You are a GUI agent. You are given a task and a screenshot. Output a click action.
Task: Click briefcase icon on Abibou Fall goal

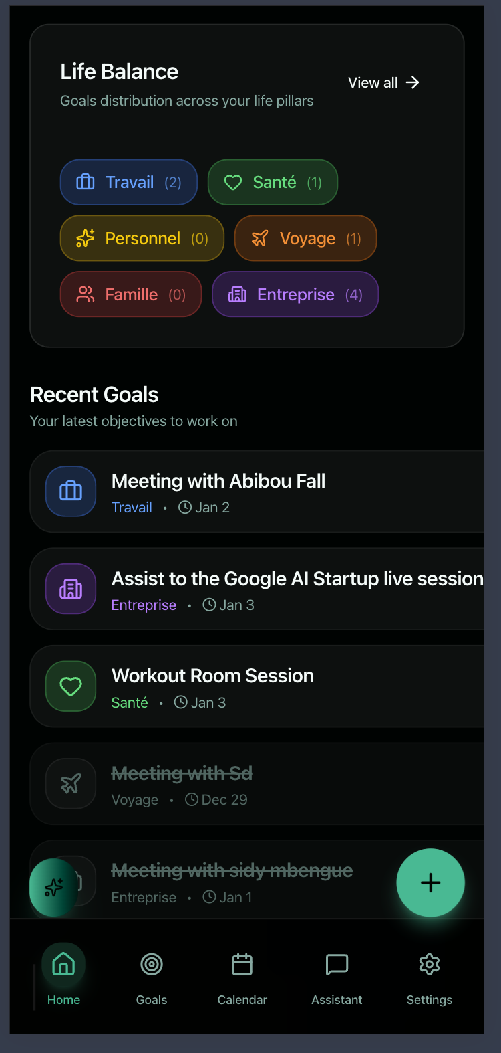(71, 491)
